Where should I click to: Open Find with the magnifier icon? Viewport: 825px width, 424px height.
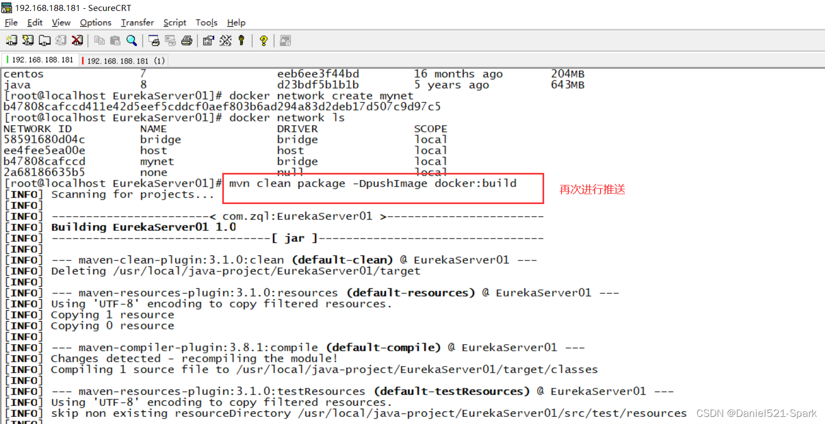[131, 40]
